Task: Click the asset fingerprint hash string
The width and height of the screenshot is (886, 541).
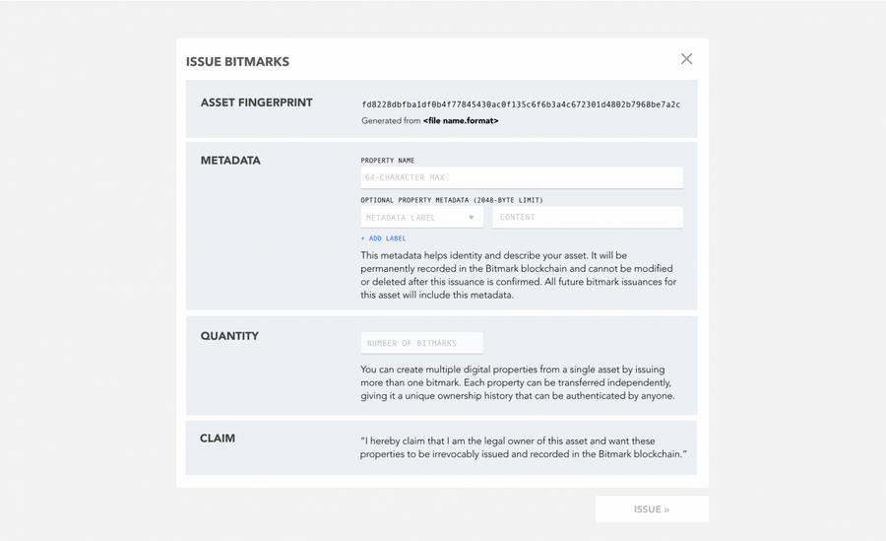Action: (521, 104)
